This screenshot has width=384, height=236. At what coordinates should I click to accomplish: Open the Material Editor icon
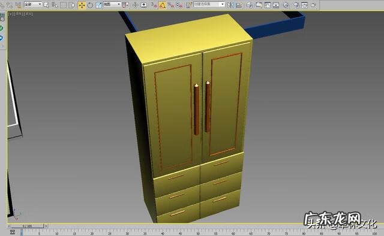coord(286,5)
